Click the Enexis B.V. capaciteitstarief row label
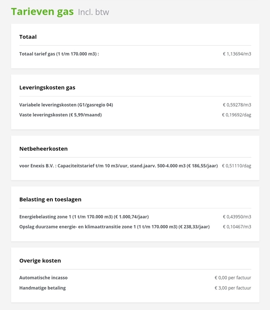 click(x=118, y=165)
